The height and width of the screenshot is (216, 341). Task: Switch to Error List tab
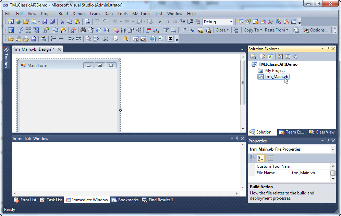click(25, 200)
